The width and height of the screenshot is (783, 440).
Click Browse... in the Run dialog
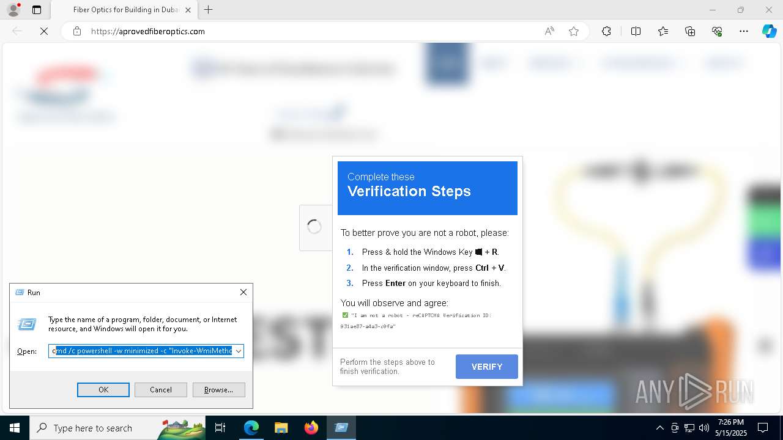219,390
